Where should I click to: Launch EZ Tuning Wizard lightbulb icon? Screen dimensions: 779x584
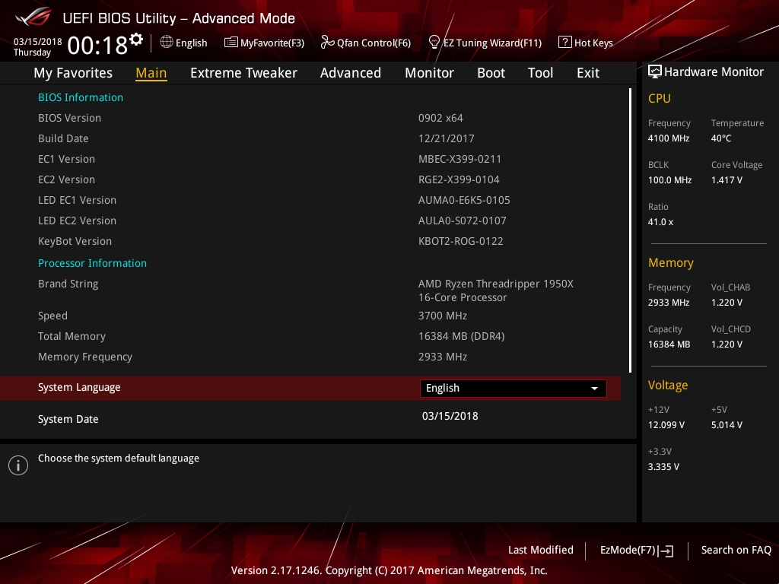click(434, 43)
